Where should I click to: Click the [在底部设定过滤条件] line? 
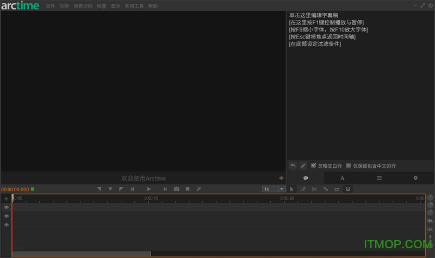point(315,44)
